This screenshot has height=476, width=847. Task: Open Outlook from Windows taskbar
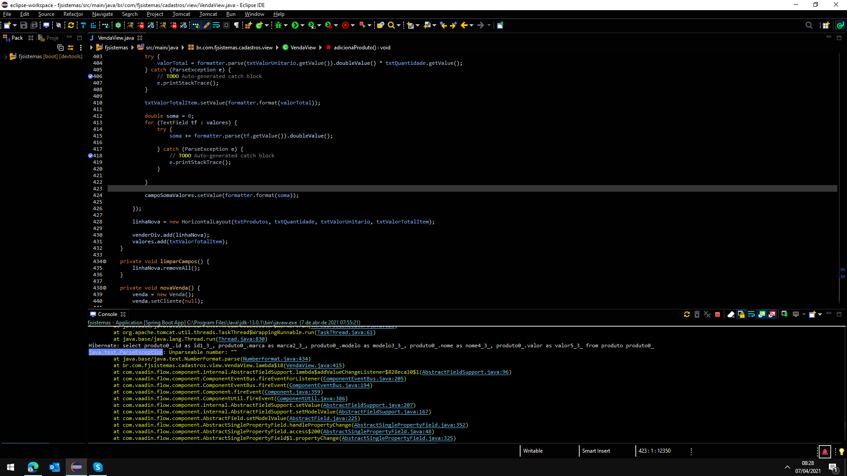tap(55, 467)
